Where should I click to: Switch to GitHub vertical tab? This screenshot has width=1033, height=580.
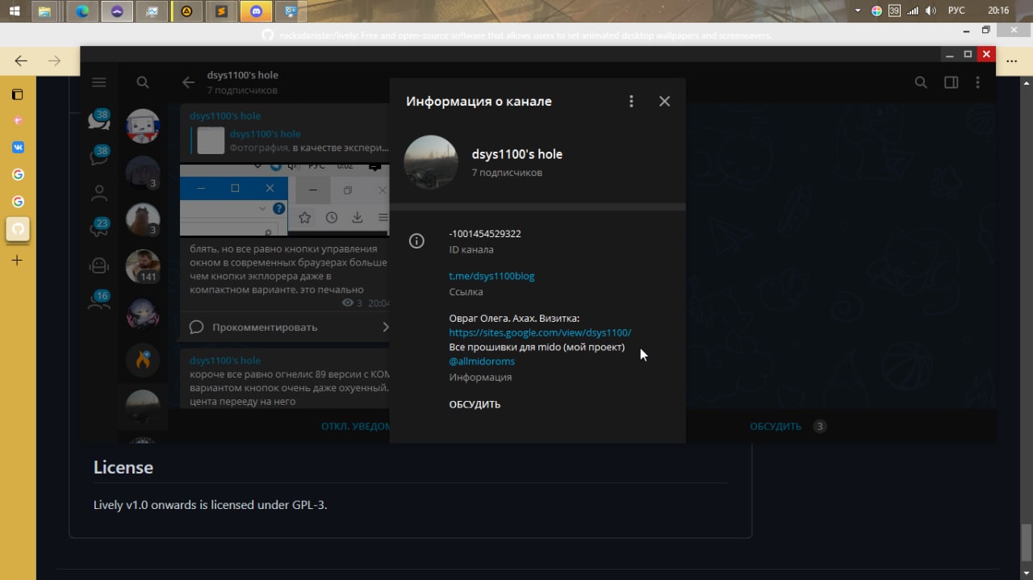18,229
